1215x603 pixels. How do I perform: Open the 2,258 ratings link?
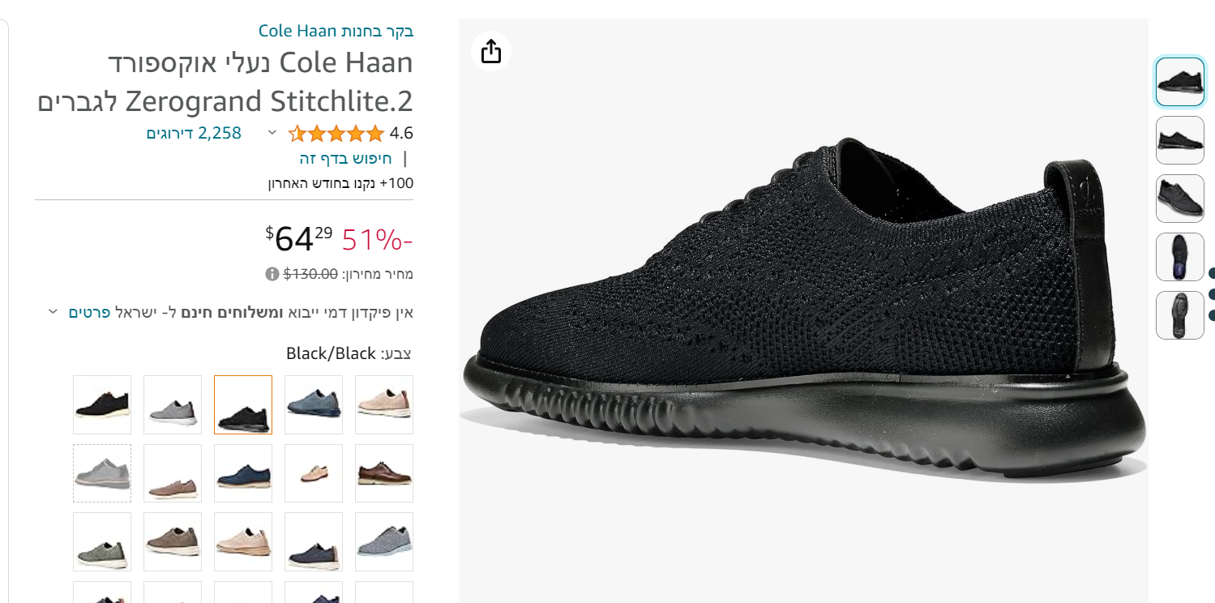coord(194,133)
